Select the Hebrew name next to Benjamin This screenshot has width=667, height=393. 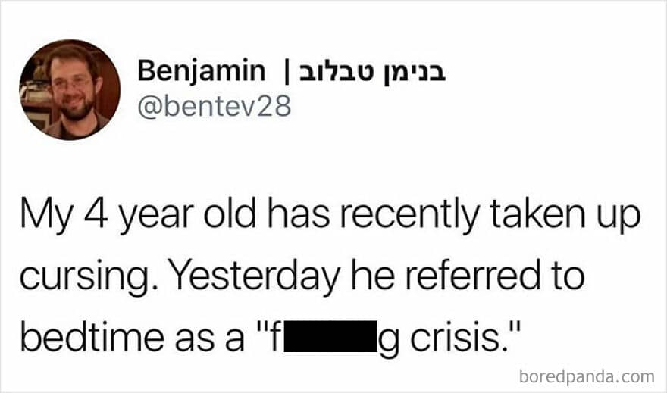[374, 73]
